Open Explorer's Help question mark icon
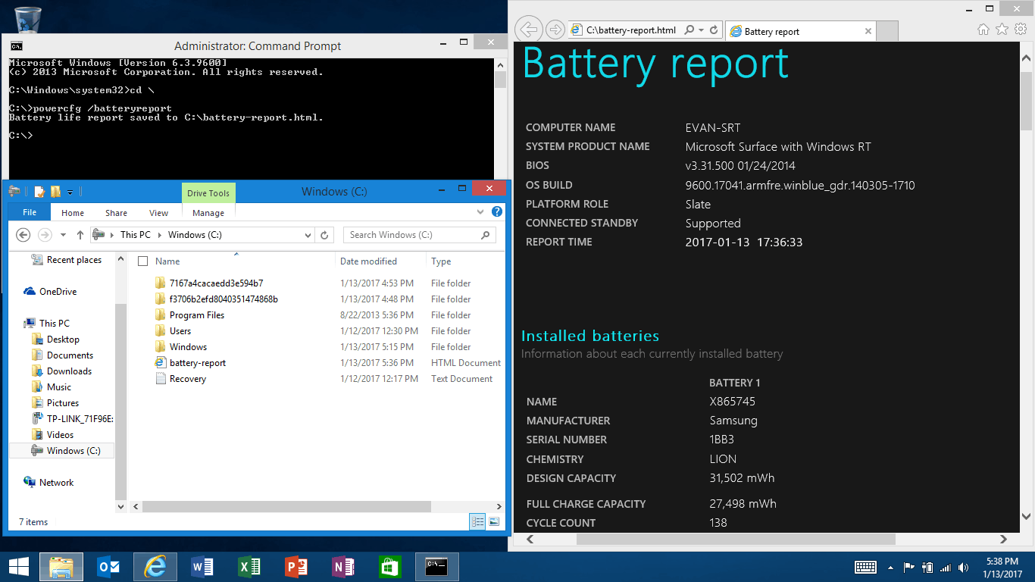This screenshot has height=582, width=1035. pos(497,212)
